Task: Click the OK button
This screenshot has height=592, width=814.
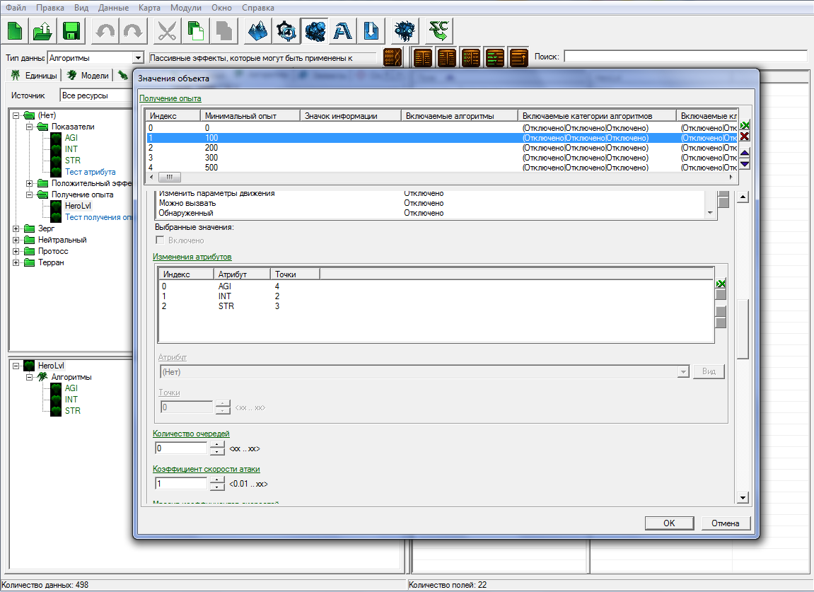Action: pyautogui.click(x=669, y=523)
